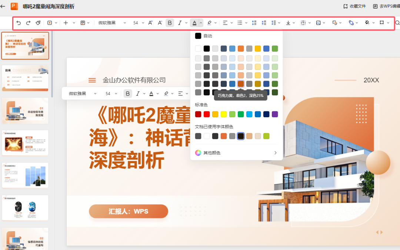
Task: Toggle bold in the floating mini toolbar
Action: point(127,94)
